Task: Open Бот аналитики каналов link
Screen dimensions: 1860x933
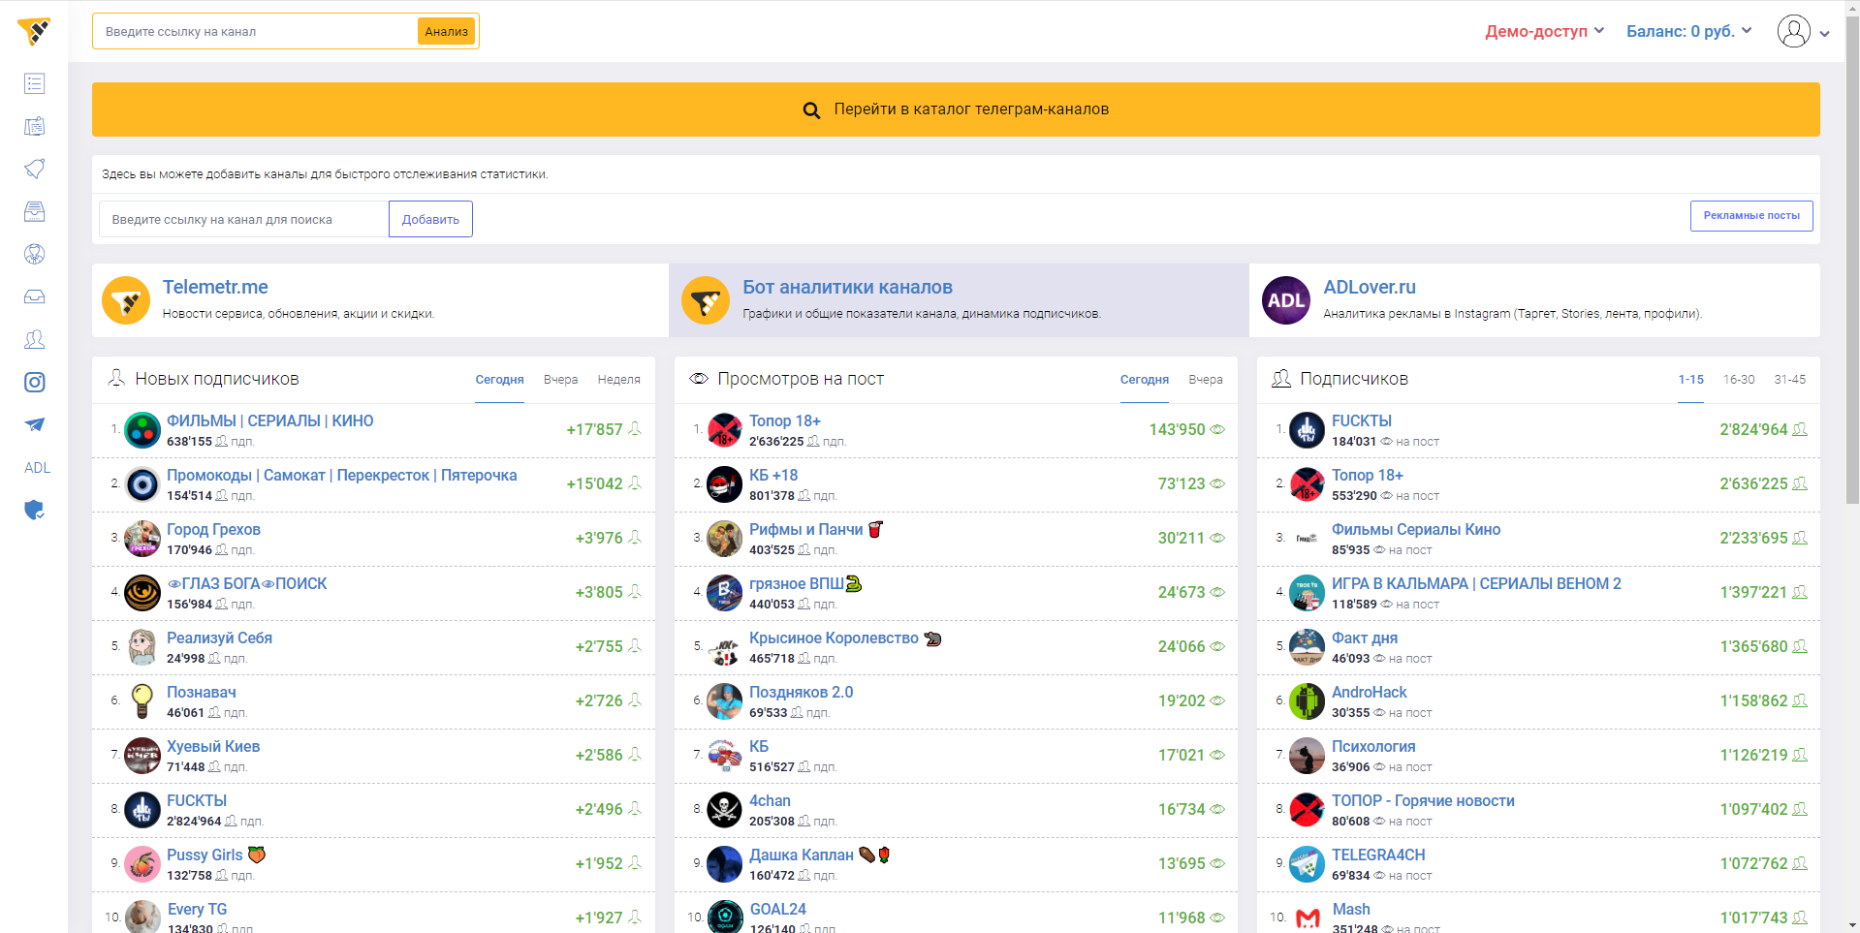Action: coord(847,287)
